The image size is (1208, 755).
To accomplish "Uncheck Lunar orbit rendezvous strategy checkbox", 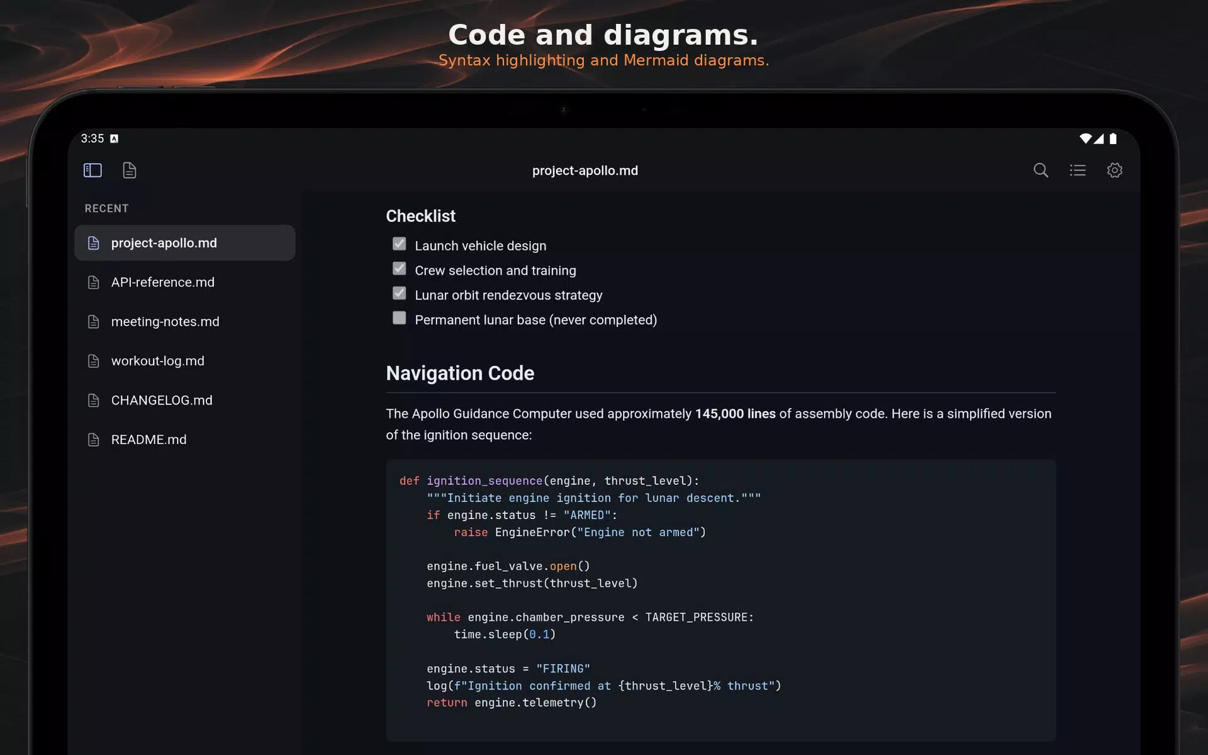I will (400, 293).
